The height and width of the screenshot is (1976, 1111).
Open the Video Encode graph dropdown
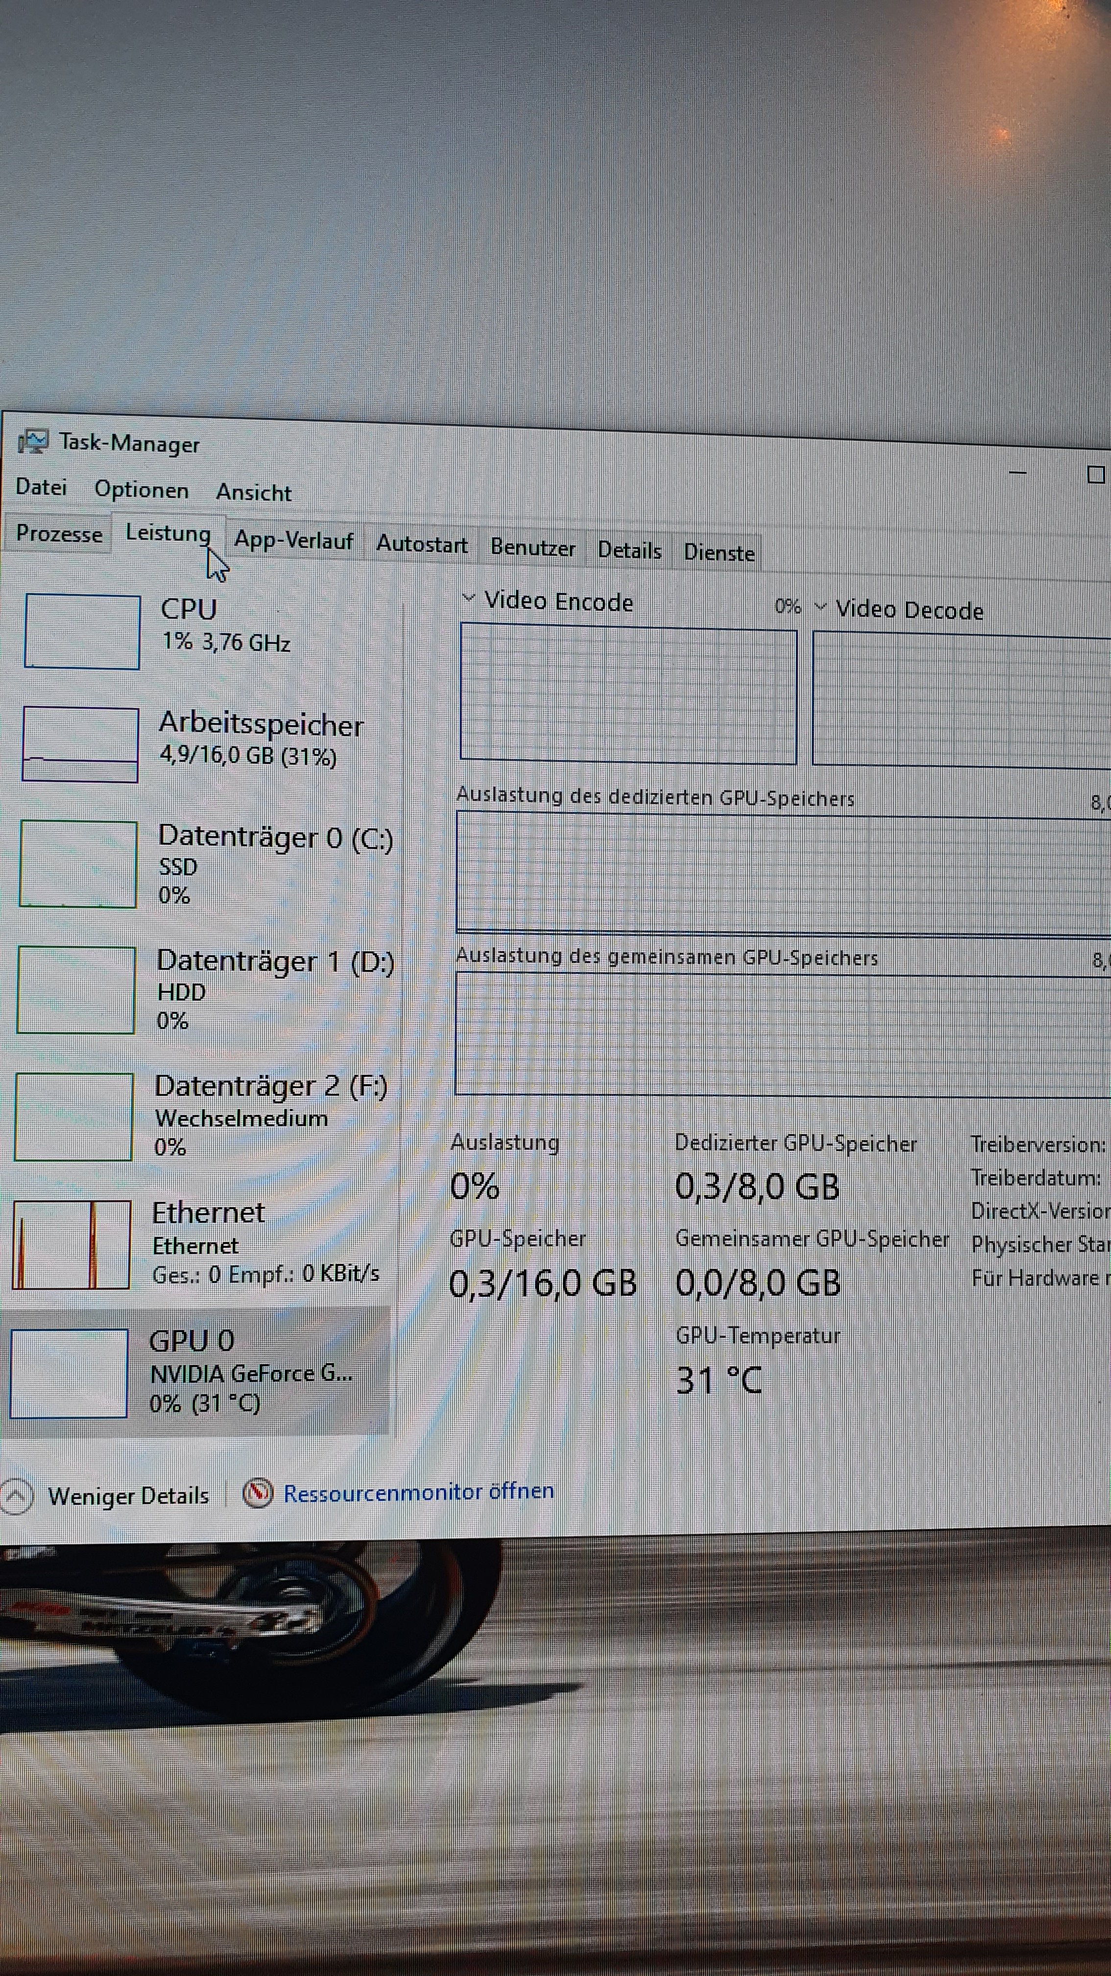[x=469, y=598]
